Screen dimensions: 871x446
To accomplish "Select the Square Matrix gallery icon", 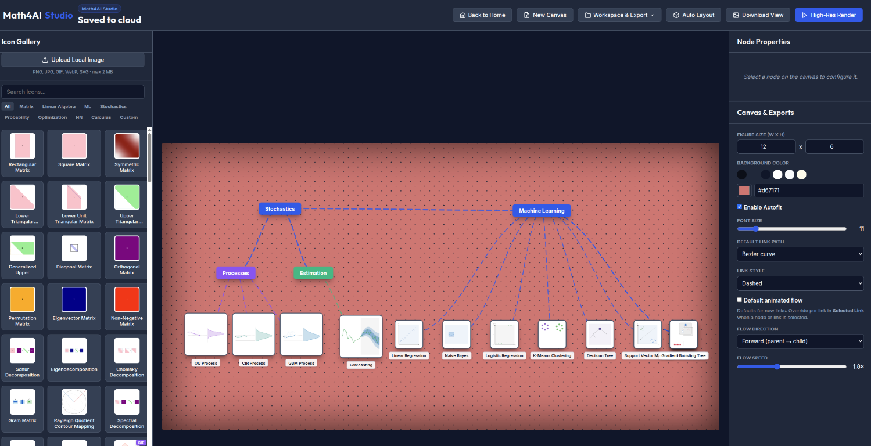I will pyautogui.click(x=74, y=153).
